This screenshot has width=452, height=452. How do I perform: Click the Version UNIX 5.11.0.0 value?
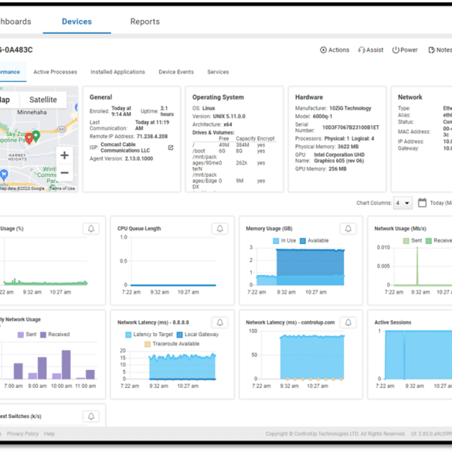point(229,117)
